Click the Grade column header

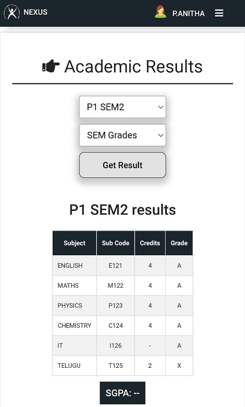coord(179,243)
